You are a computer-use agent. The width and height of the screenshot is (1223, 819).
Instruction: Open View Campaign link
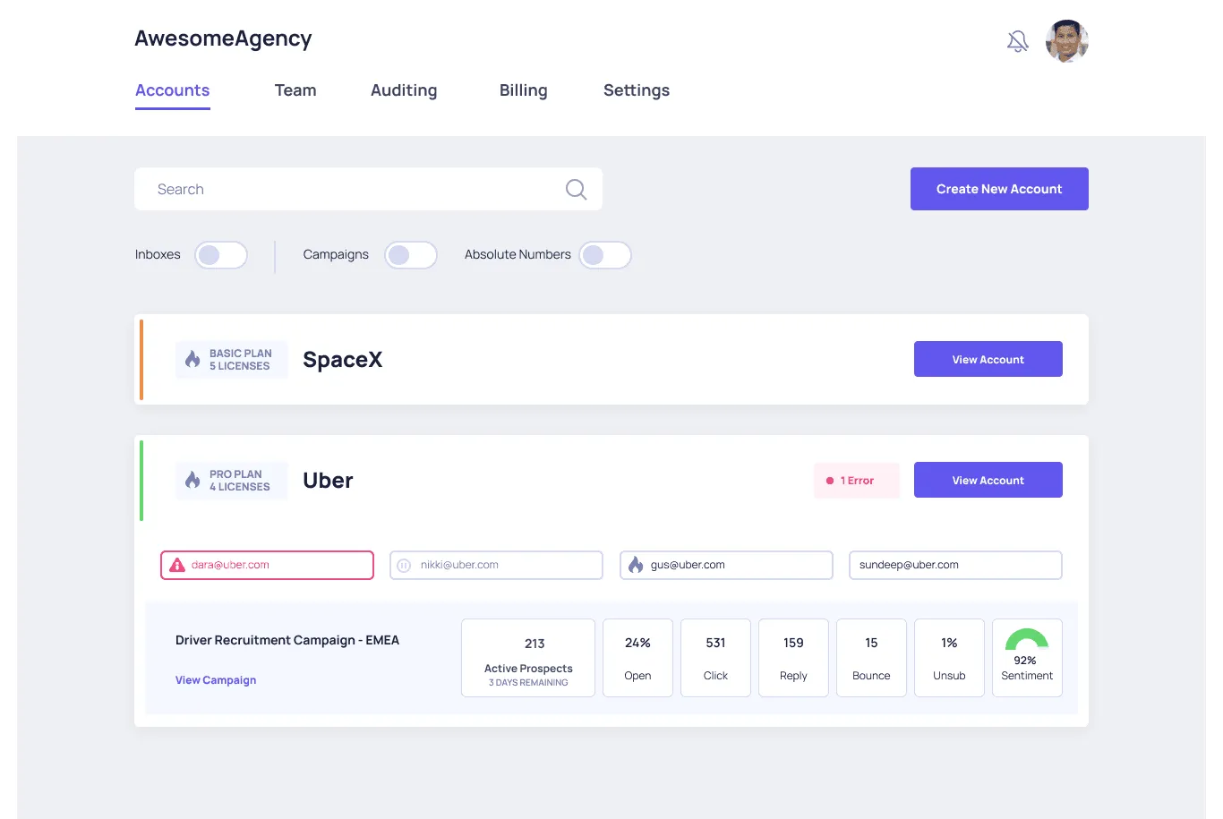coord(216,680)
